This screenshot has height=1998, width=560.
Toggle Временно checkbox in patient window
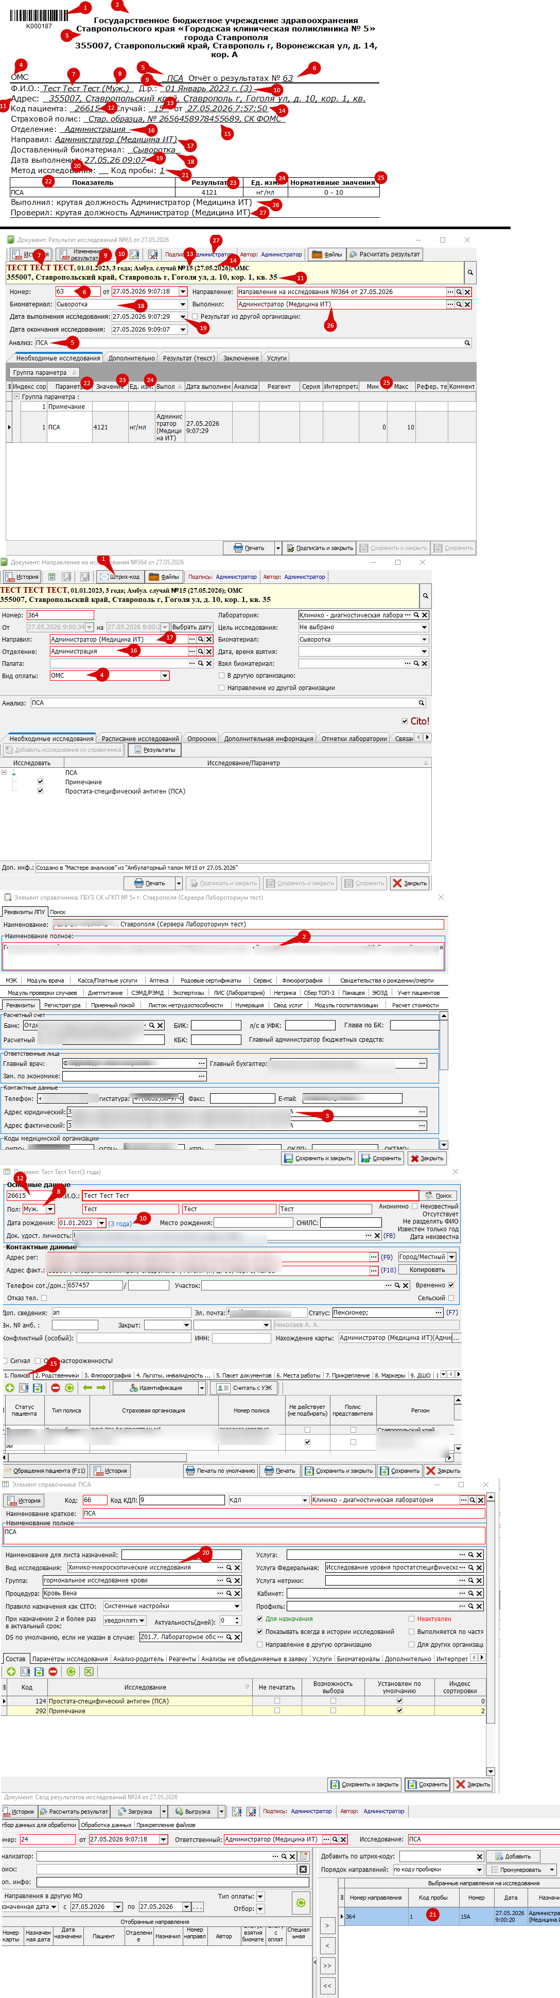point(451,1285)
